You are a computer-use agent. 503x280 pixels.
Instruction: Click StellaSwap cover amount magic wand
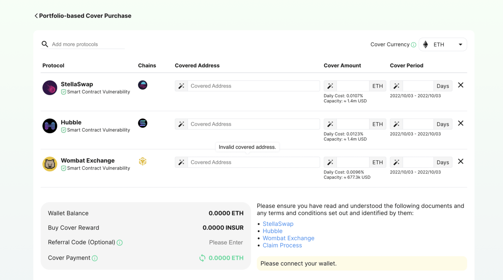[330, 86]
